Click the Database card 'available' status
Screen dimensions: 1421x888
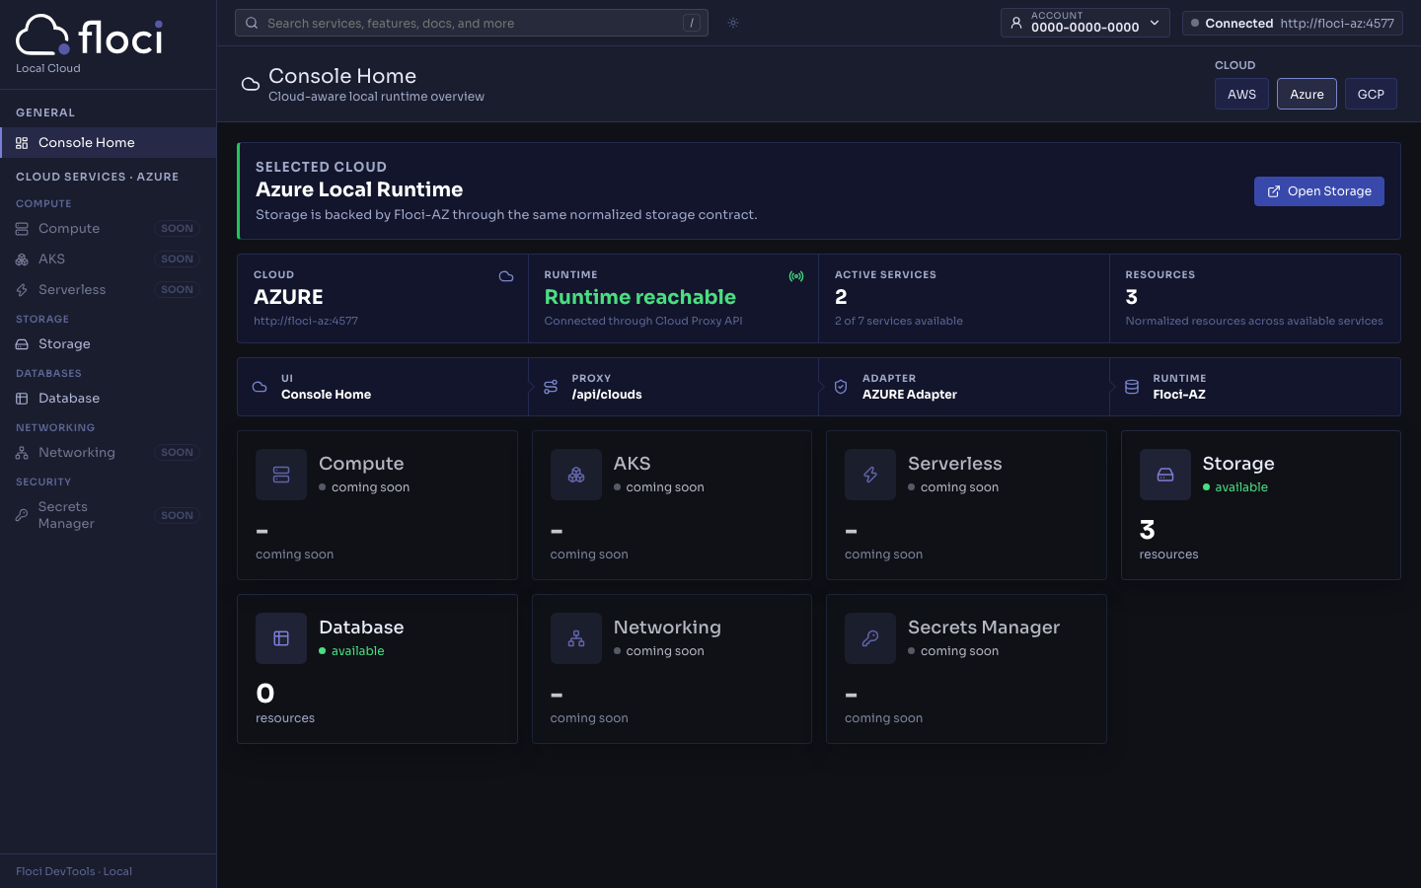351,651
